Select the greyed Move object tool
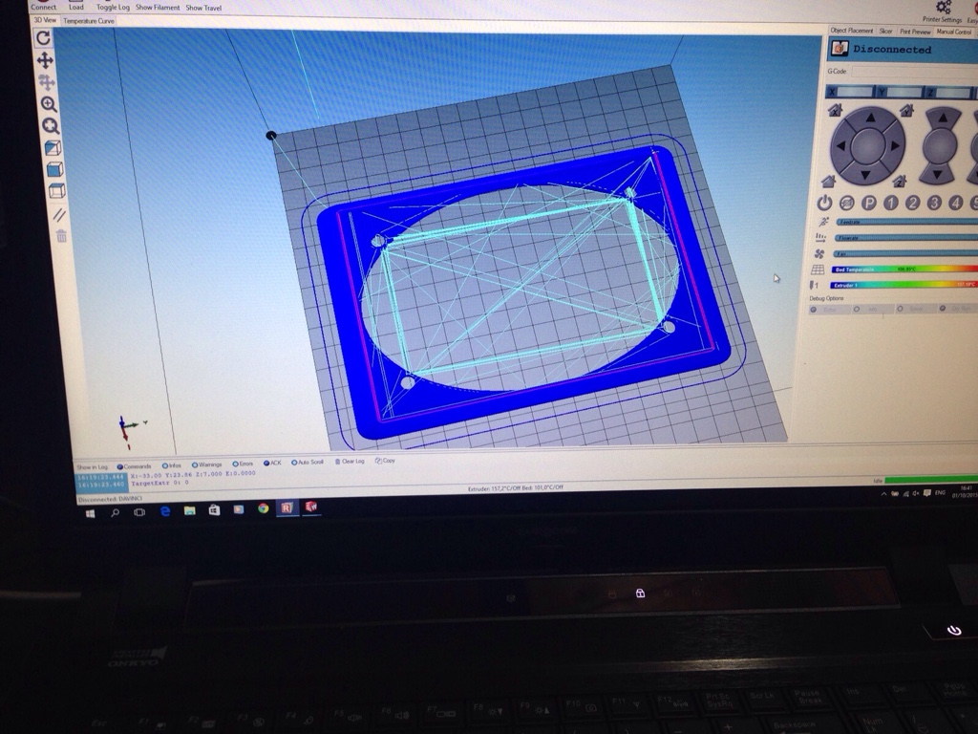Screen dimensions: 978x734 46,82
